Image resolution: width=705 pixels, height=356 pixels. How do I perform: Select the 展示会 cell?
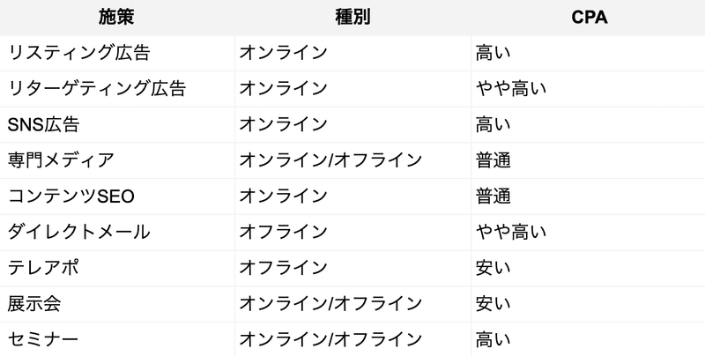coord(117,304)
